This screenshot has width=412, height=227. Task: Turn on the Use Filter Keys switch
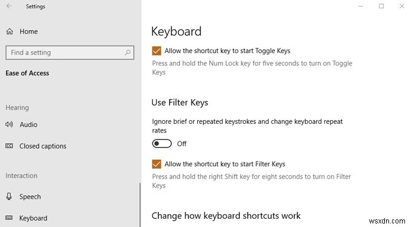coord(162,144)
